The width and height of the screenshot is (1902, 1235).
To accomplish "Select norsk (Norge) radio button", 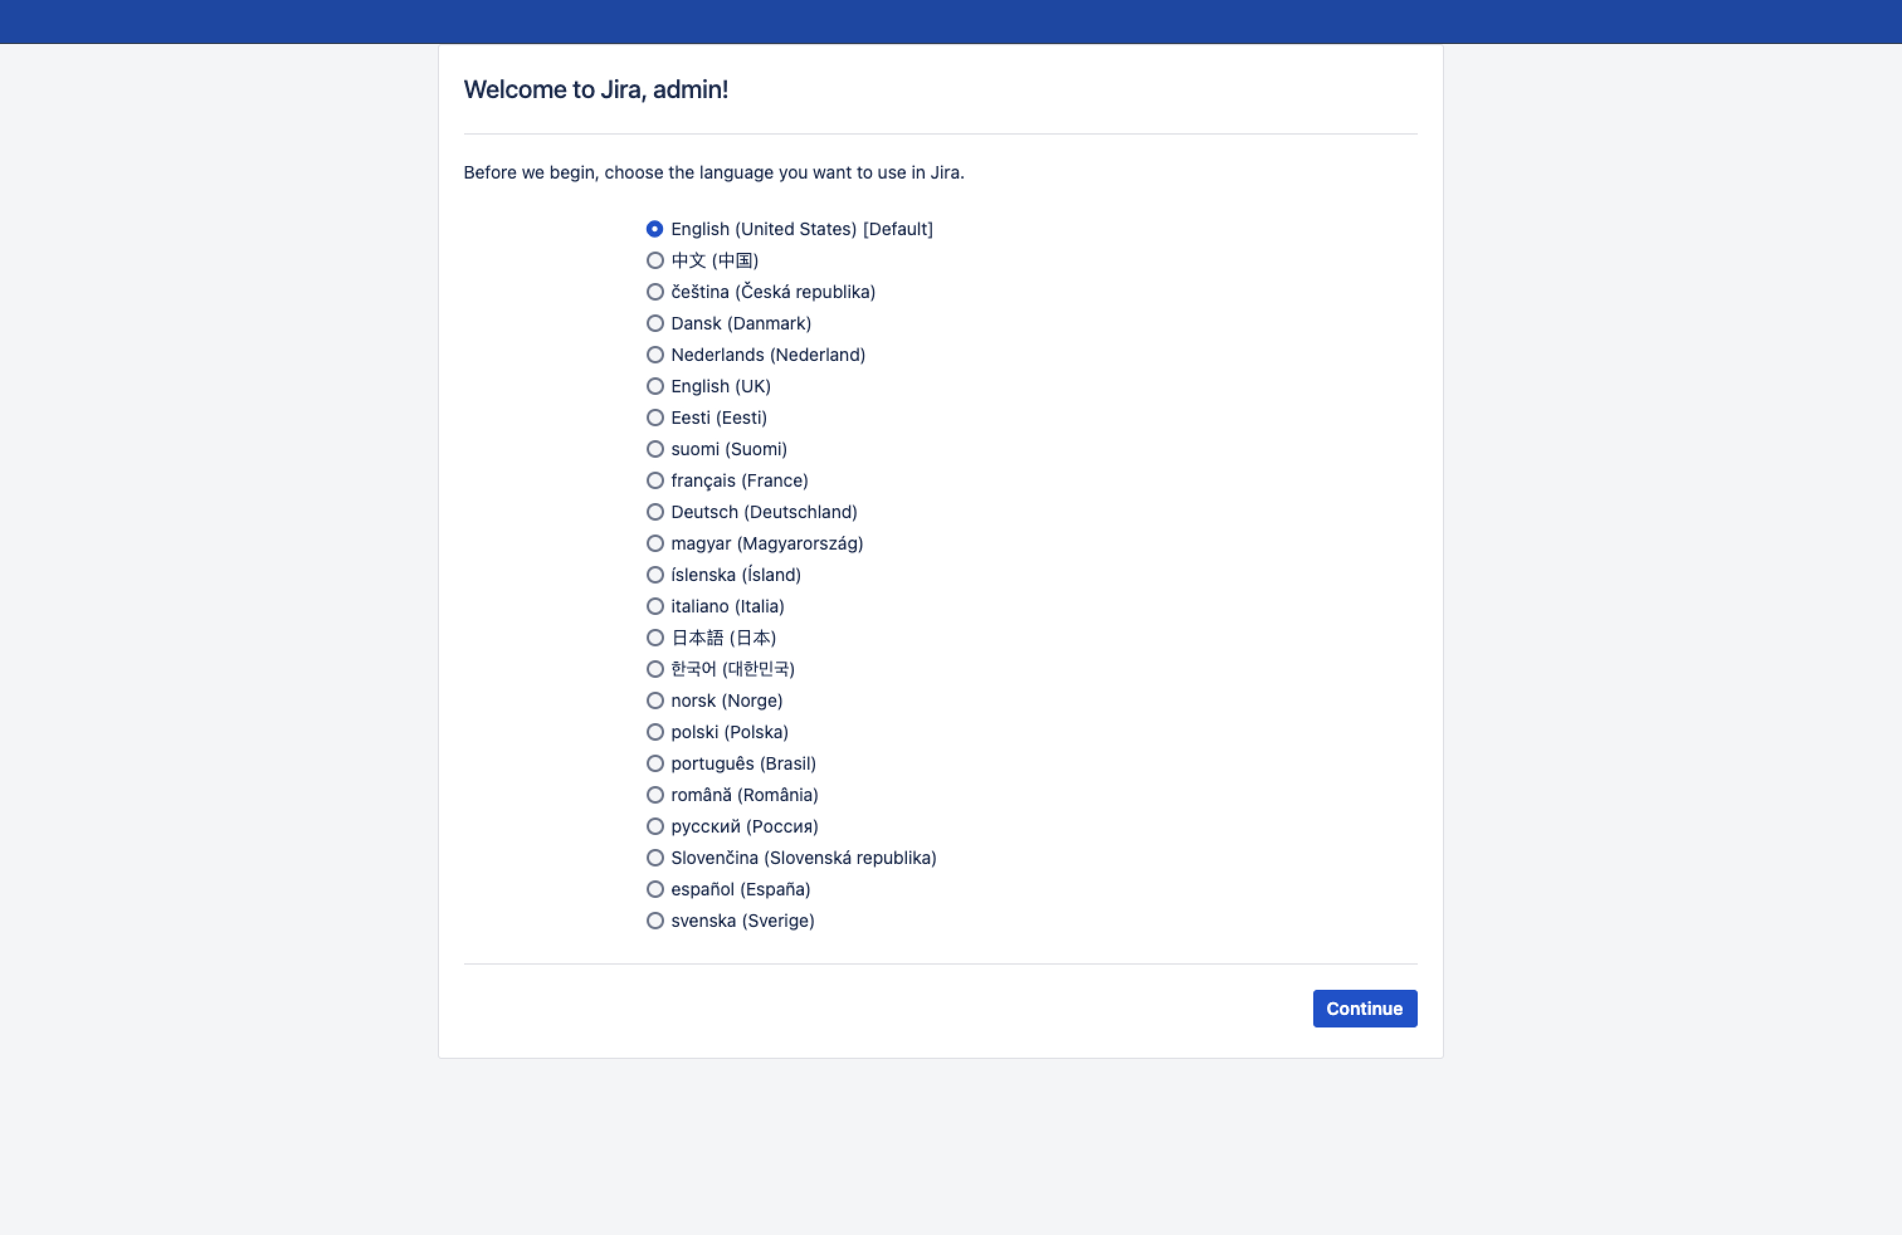I will (x=655, y=701).
